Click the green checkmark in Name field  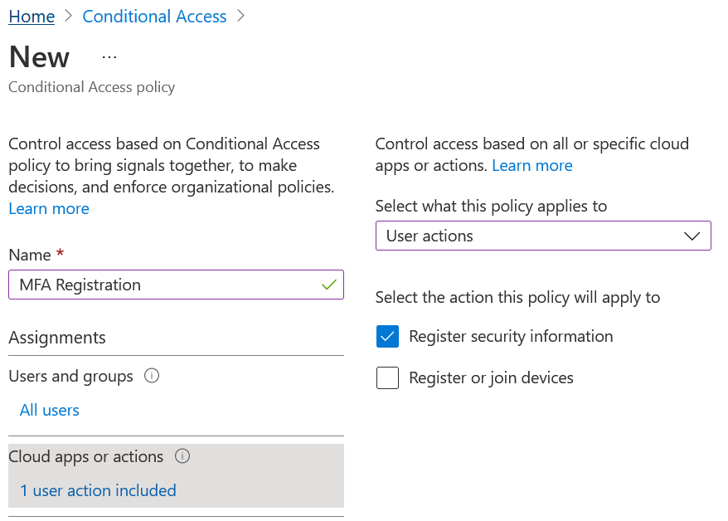[x=328, y=285]
